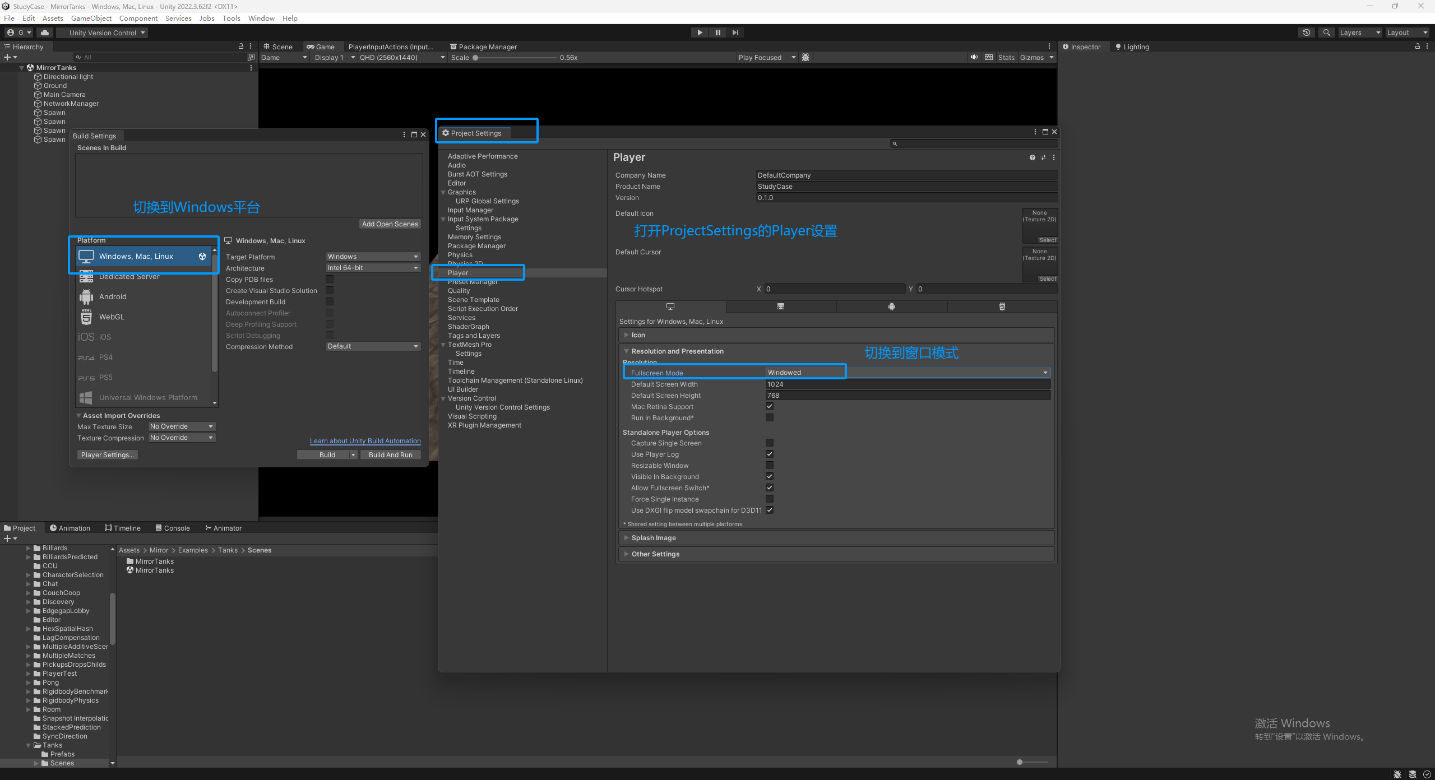This screenshot has width=1435, height=780.
Task: Expand the Other Settings section
Action: [655, 554]
